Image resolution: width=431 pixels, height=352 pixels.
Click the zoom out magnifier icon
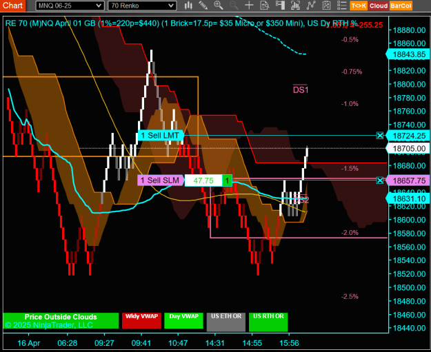click(x=234, y=6)
